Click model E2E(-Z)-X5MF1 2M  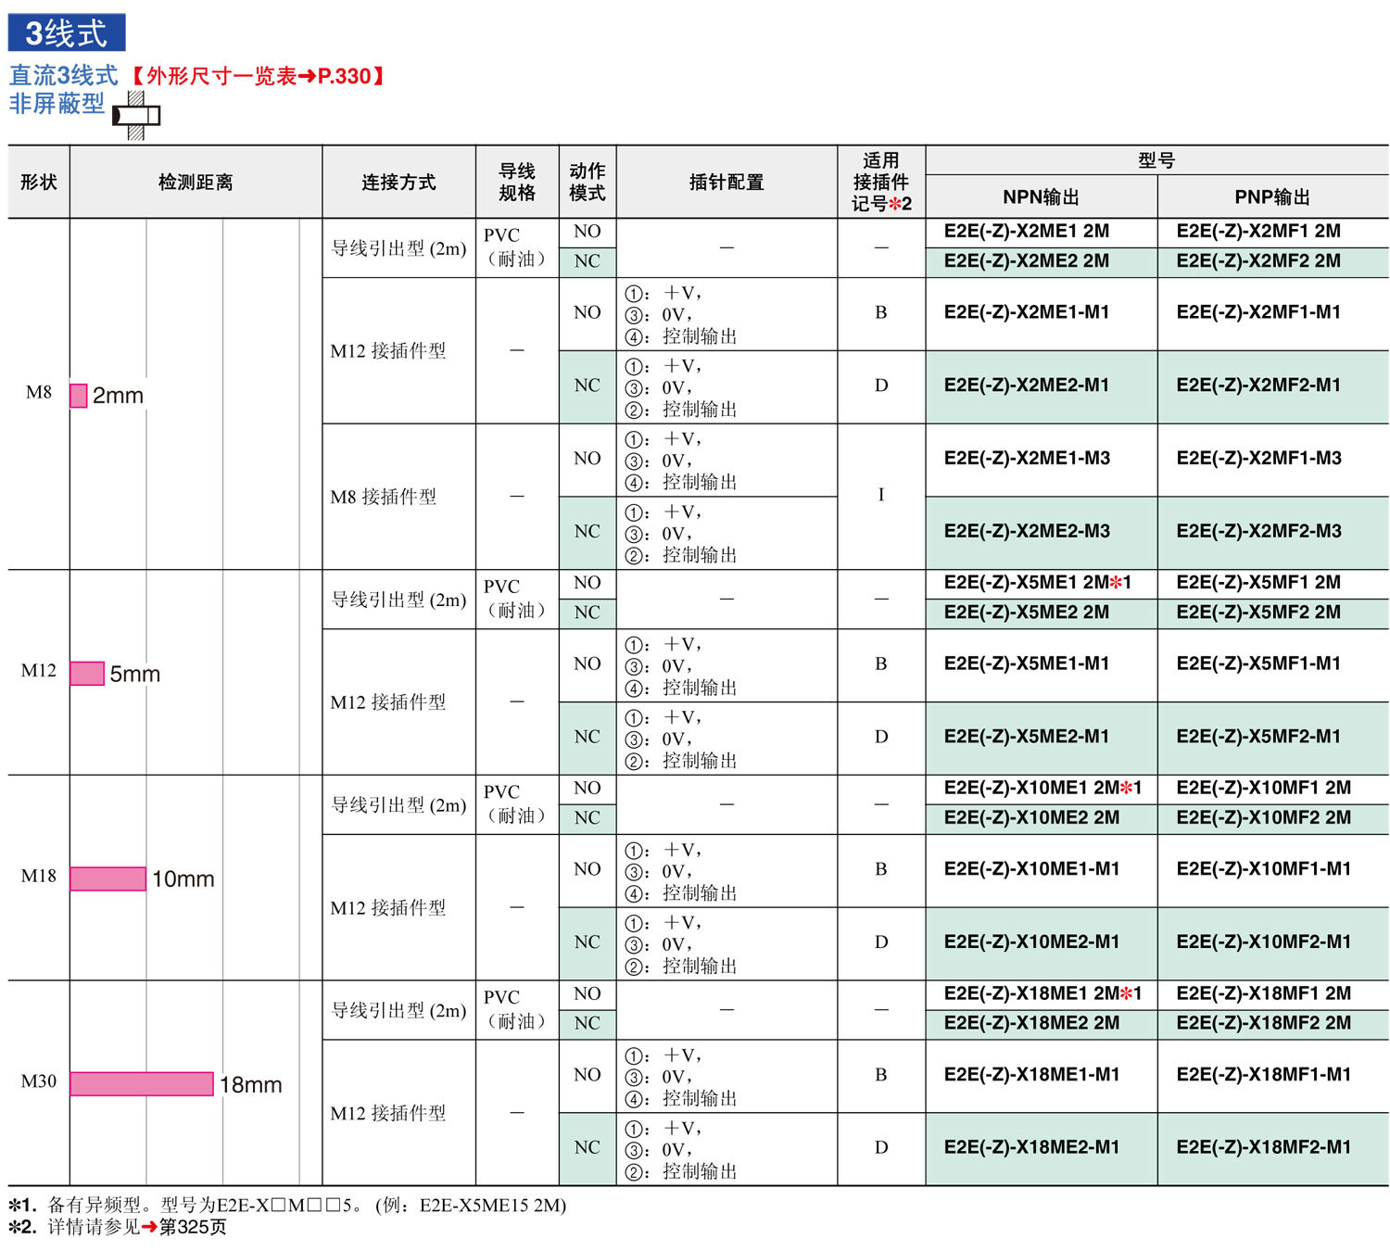(1258, 583)
